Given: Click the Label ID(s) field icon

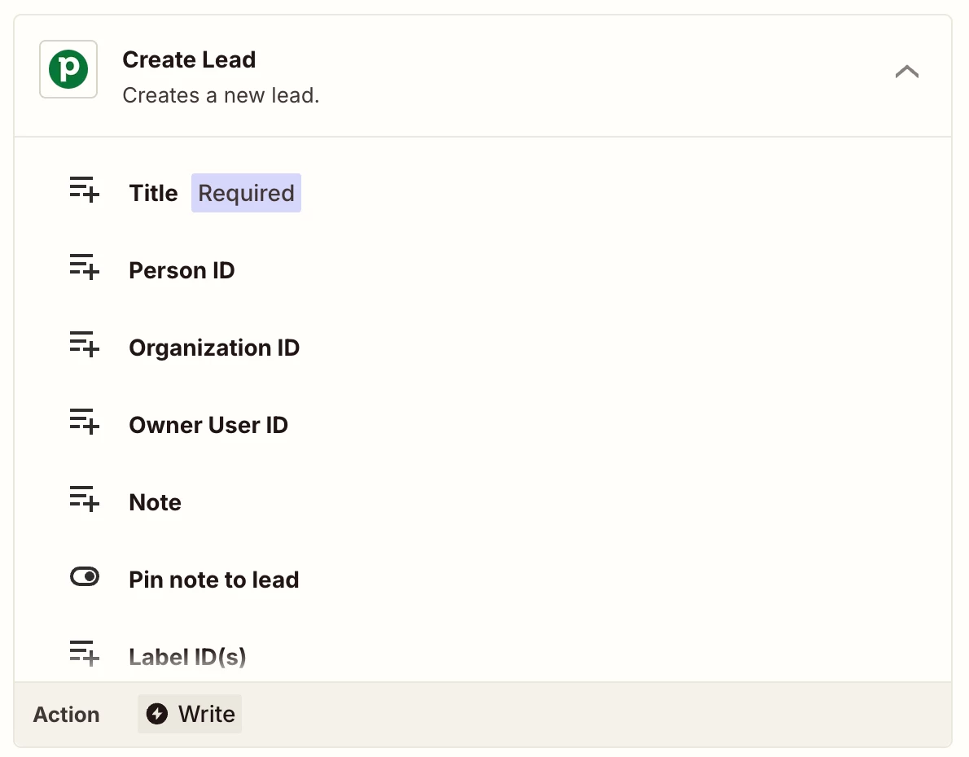Looking at the screenshot, I should (84, 654).
